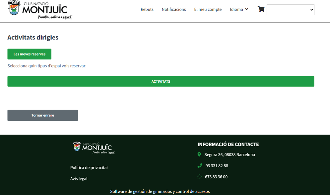Image resolution: width=330 pixels, height=195 pixels.
Task: Click the Software de gestión de gimnasios link
Action: coord(160,191)
